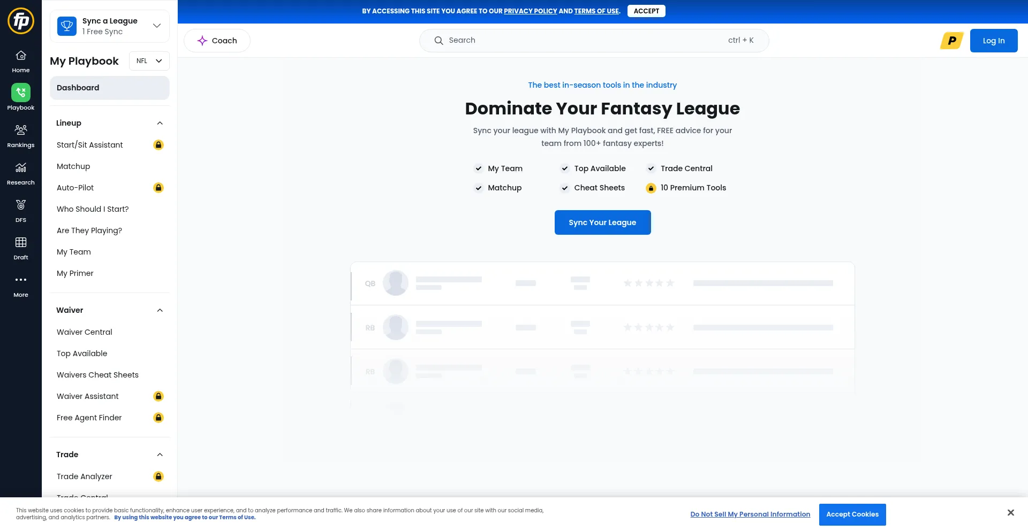Viewport: 1028px width, 531px height.
Task: Close the cookie banner with X
Action: point(1010,513)
